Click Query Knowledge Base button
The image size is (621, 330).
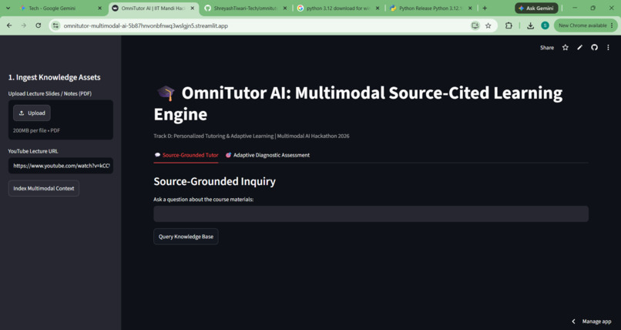pyautogui.click(x=186, y=237)
